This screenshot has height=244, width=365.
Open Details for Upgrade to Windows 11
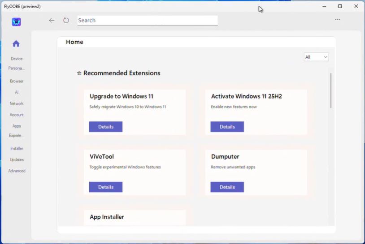(106, 127)
